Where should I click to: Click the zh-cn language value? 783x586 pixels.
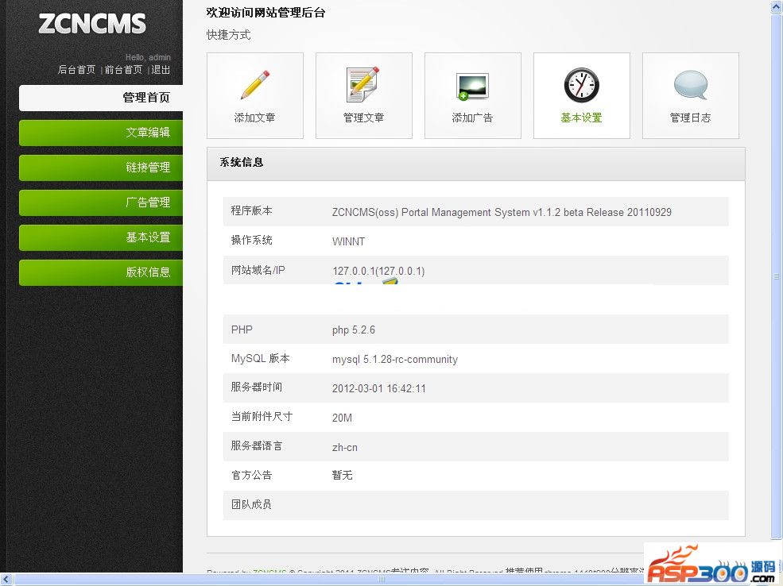[345, 447]
